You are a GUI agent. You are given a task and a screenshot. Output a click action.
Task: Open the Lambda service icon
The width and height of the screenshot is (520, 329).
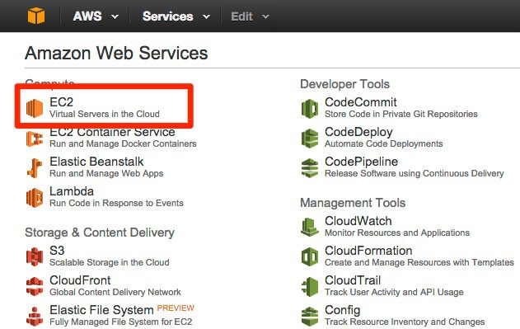click(x=35, y=198)
